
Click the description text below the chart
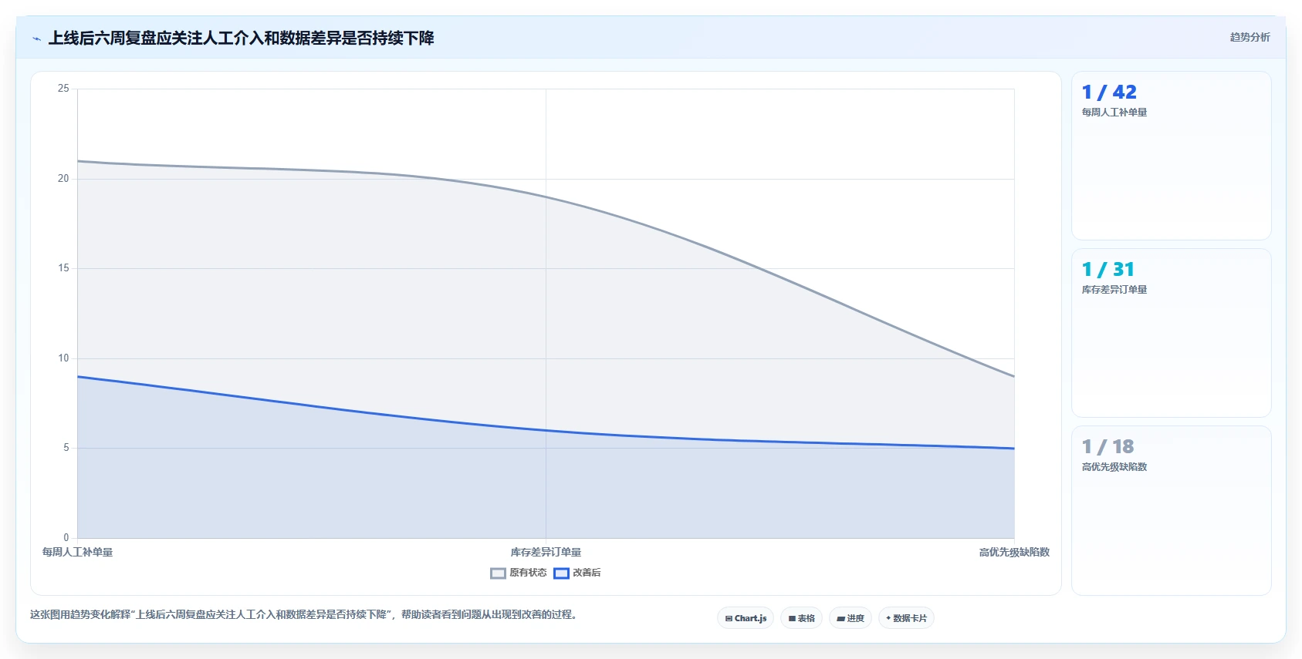coord(304,614)
